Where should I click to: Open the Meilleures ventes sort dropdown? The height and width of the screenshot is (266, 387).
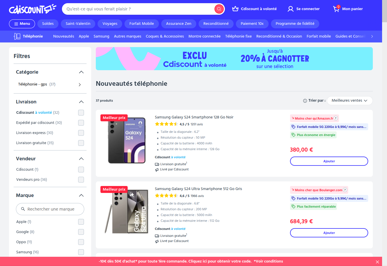(350, 101)
